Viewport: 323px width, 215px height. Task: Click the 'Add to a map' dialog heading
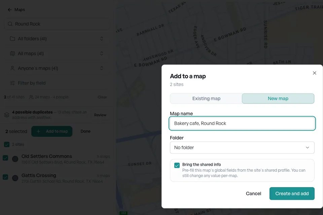coord(188,76)
